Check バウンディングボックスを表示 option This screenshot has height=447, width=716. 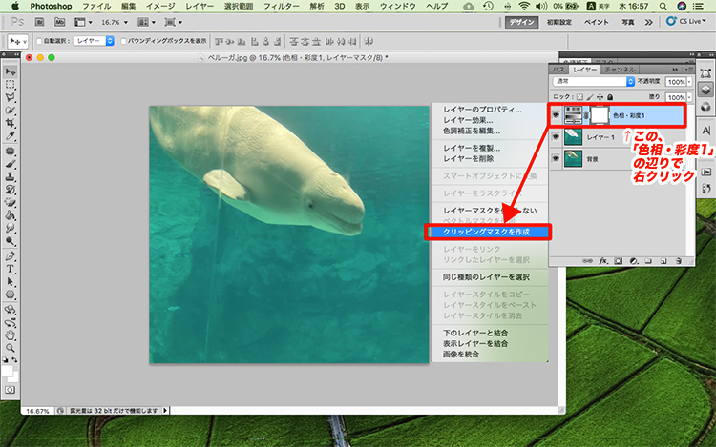pyautogui.click(x=121, y=41)
